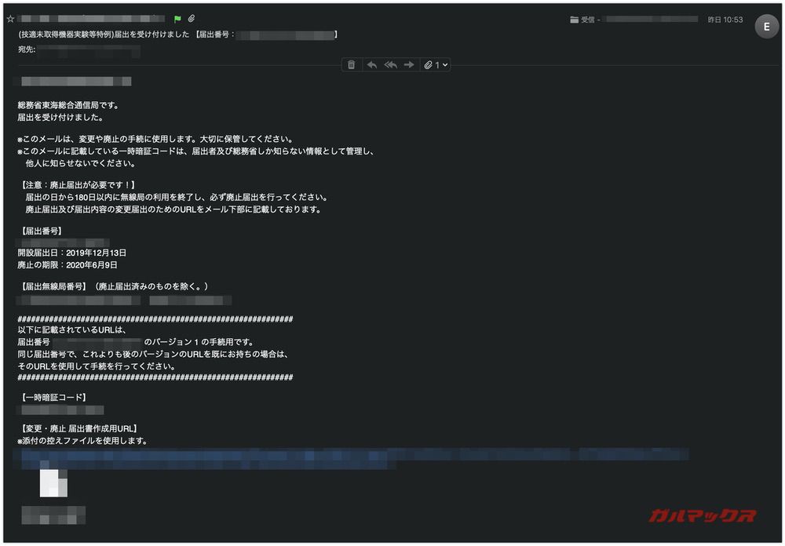The width and height of the screenshot is (785, 546).
Task: Open the sender's round "E" avatar
Action: [x=766, y=27]
